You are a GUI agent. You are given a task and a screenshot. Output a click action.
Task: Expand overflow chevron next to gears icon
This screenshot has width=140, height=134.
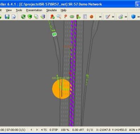coord(126,17)
